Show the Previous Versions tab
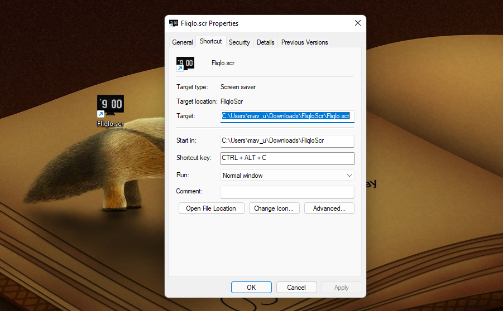 304,42
